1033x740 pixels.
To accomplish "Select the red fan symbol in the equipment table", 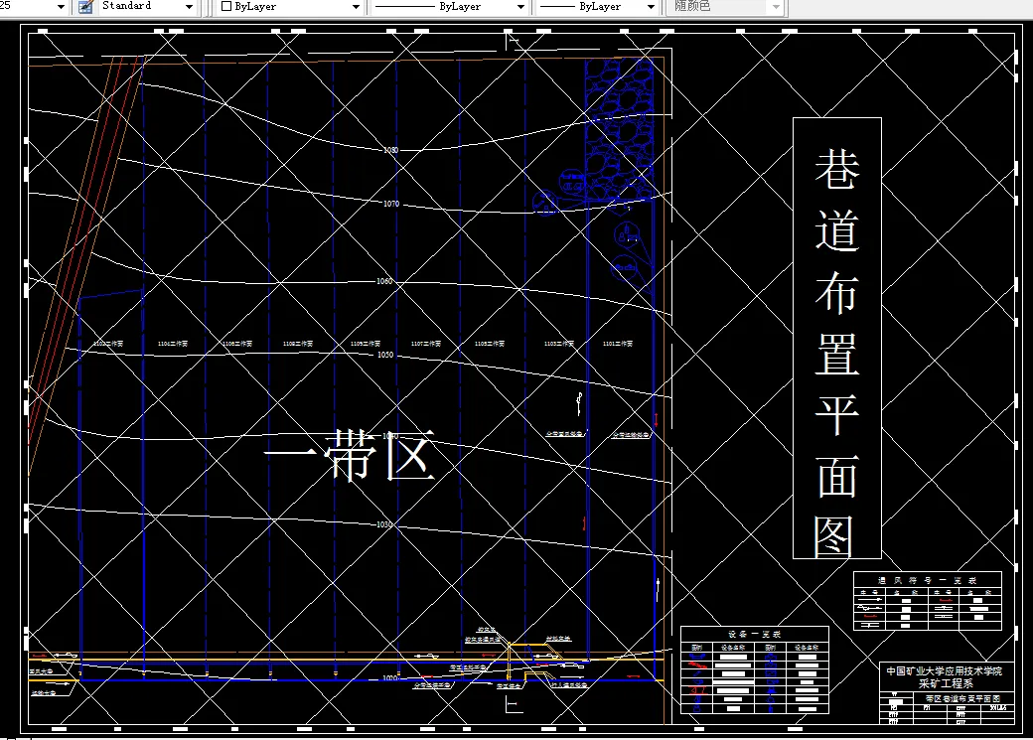I will tap(698, 665).
